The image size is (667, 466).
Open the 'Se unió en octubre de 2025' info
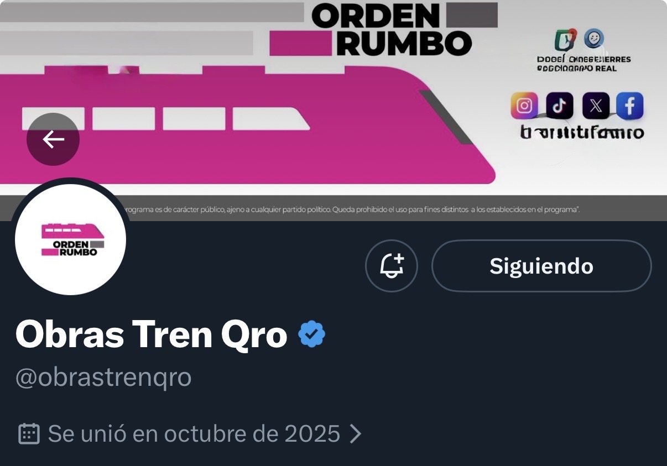click(194, 434)
